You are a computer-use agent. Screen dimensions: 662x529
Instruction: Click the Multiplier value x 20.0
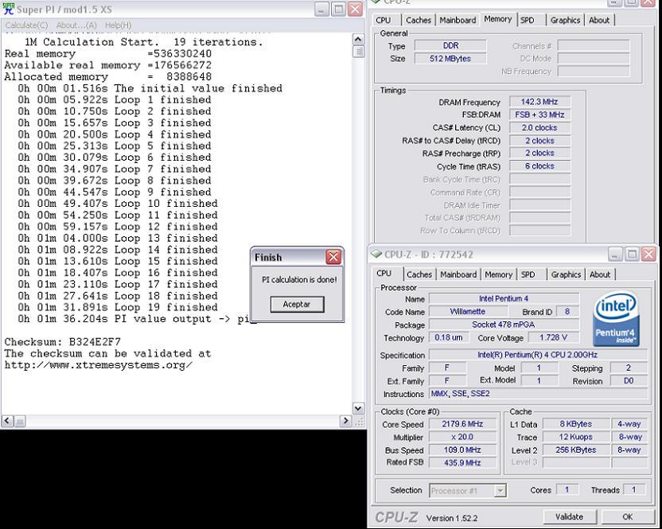click(x=462, y=437)
